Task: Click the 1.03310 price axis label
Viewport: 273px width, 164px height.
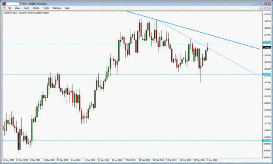Action: 267,96
